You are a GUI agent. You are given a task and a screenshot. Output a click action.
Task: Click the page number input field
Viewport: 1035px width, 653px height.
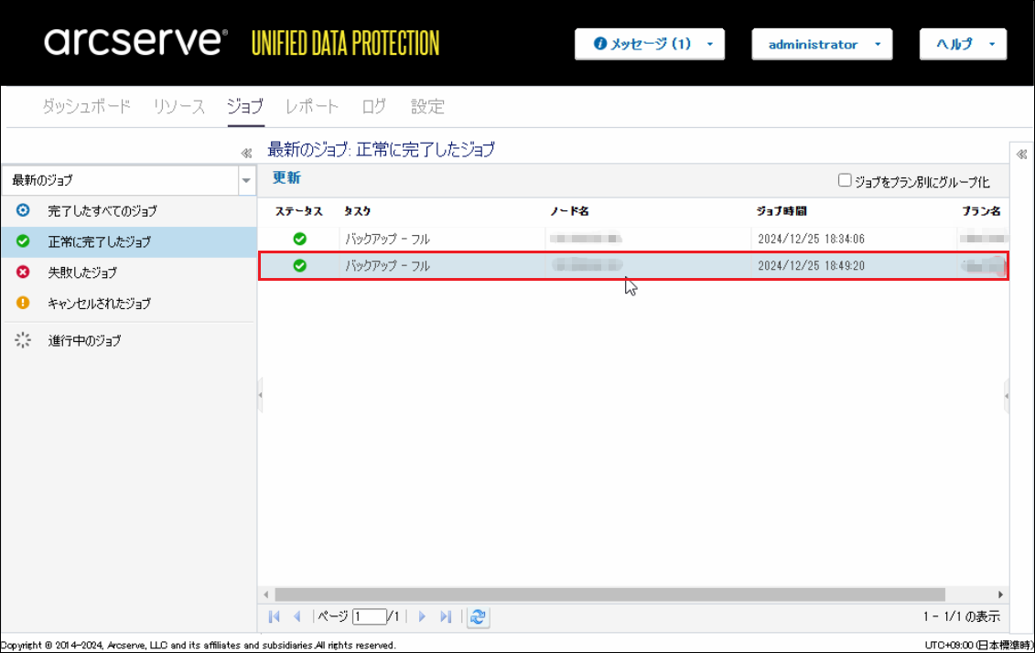369,616
